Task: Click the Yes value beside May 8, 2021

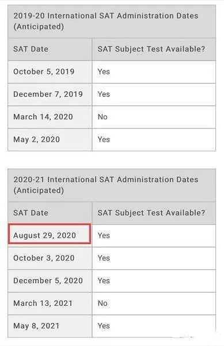Action: (x=104, y=326)
